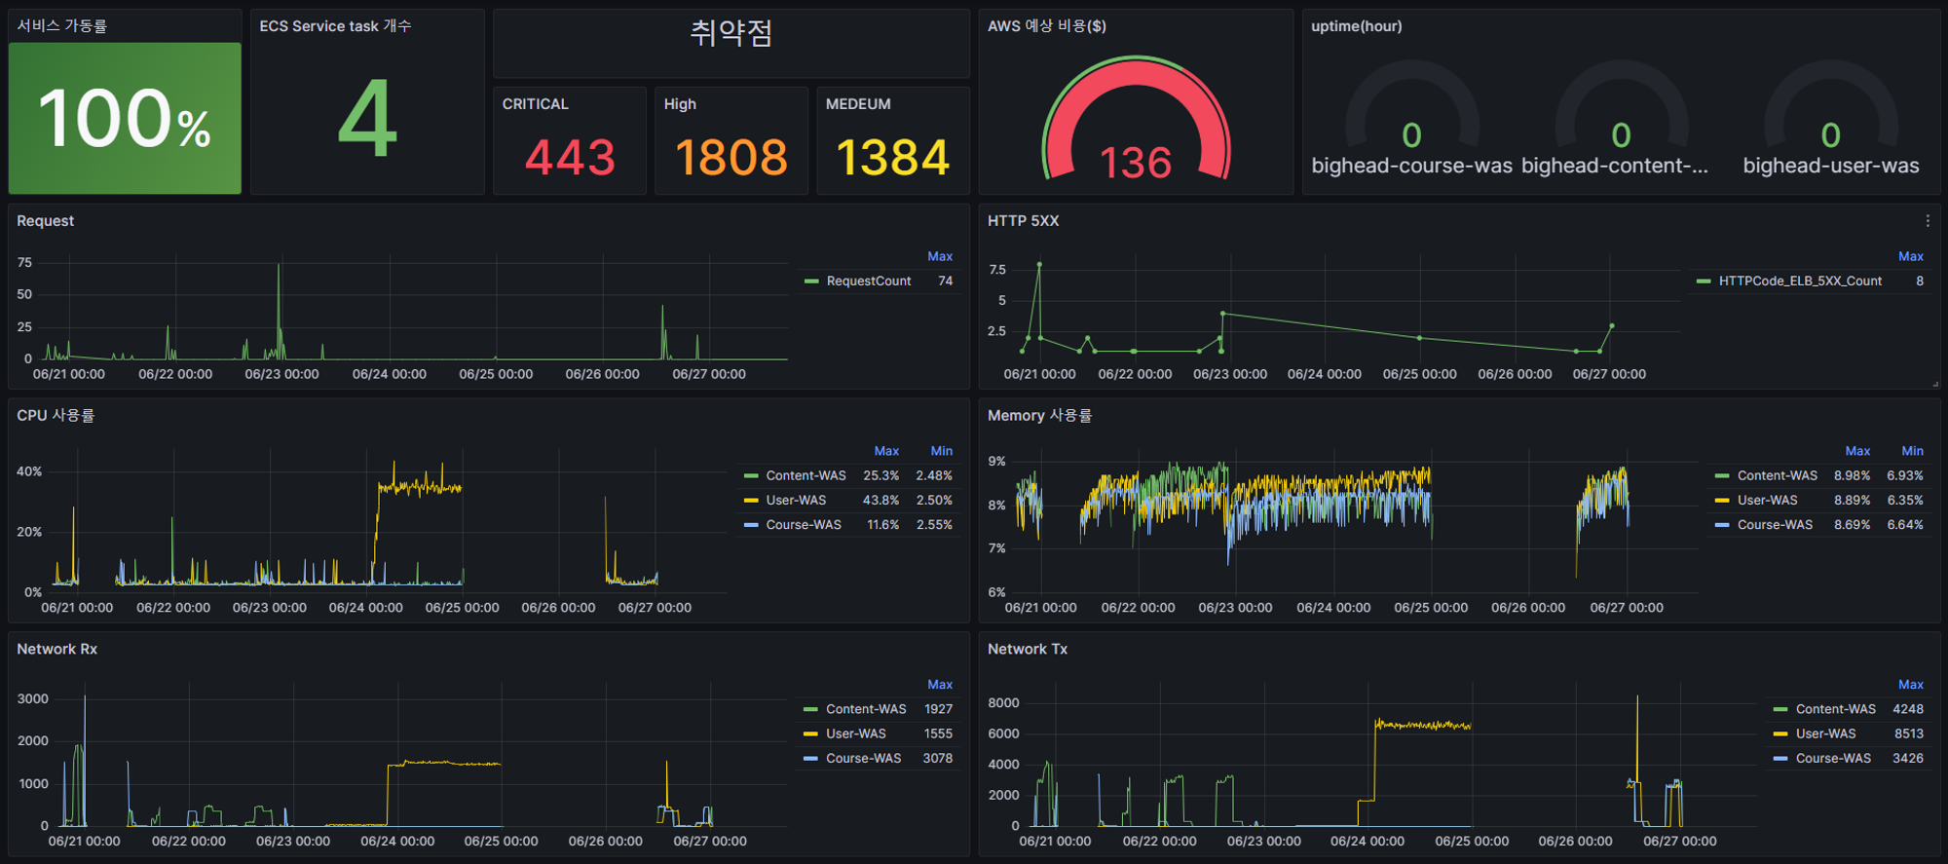Click Course-WAS blue marker in Network Rx legend
Screen dimensions: 1948x864
810,759
